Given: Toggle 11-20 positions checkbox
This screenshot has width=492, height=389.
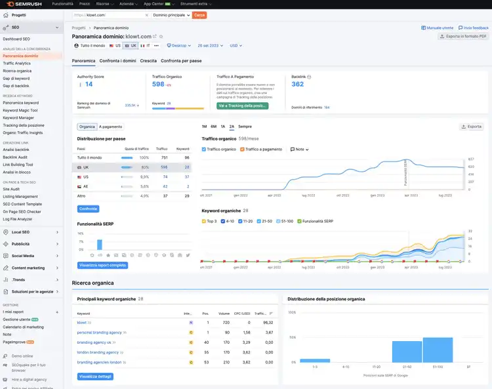Looking at the screenshot, I should [x=240, y=221].
